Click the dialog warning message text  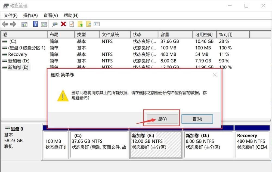[139, 95]
